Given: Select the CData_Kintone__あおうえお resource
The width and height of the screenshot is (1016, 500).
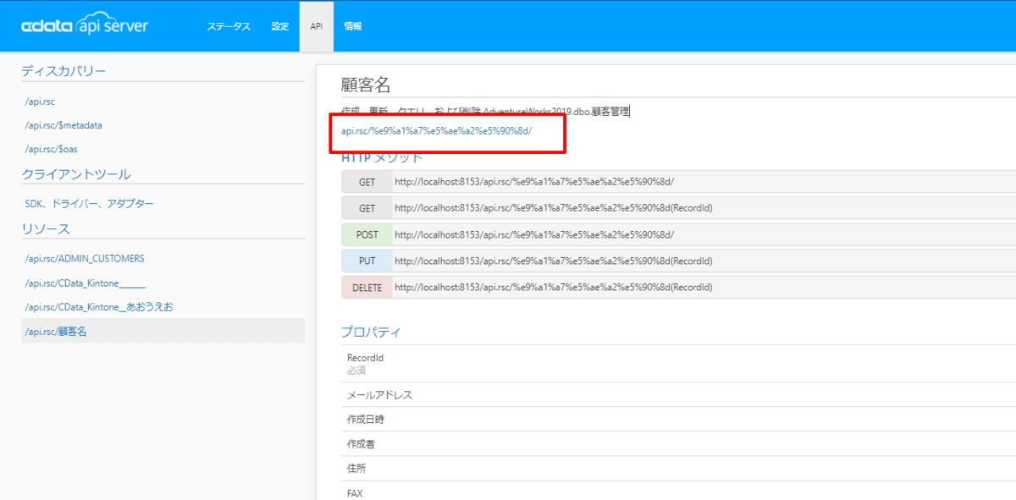Looking at the screenshot, I should pyautogui.click(x=99, y=306).
